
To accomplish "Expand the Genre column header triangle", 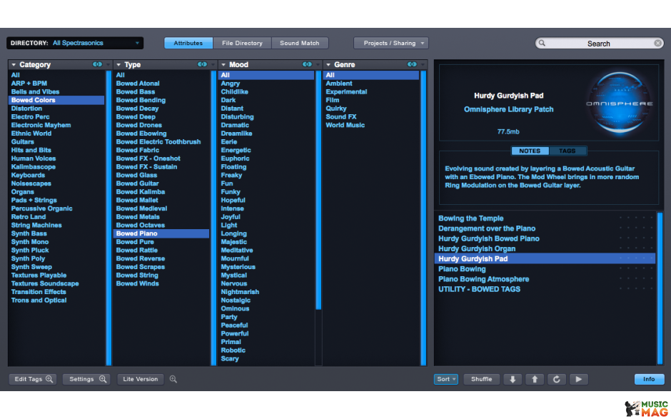I will 328,65.
